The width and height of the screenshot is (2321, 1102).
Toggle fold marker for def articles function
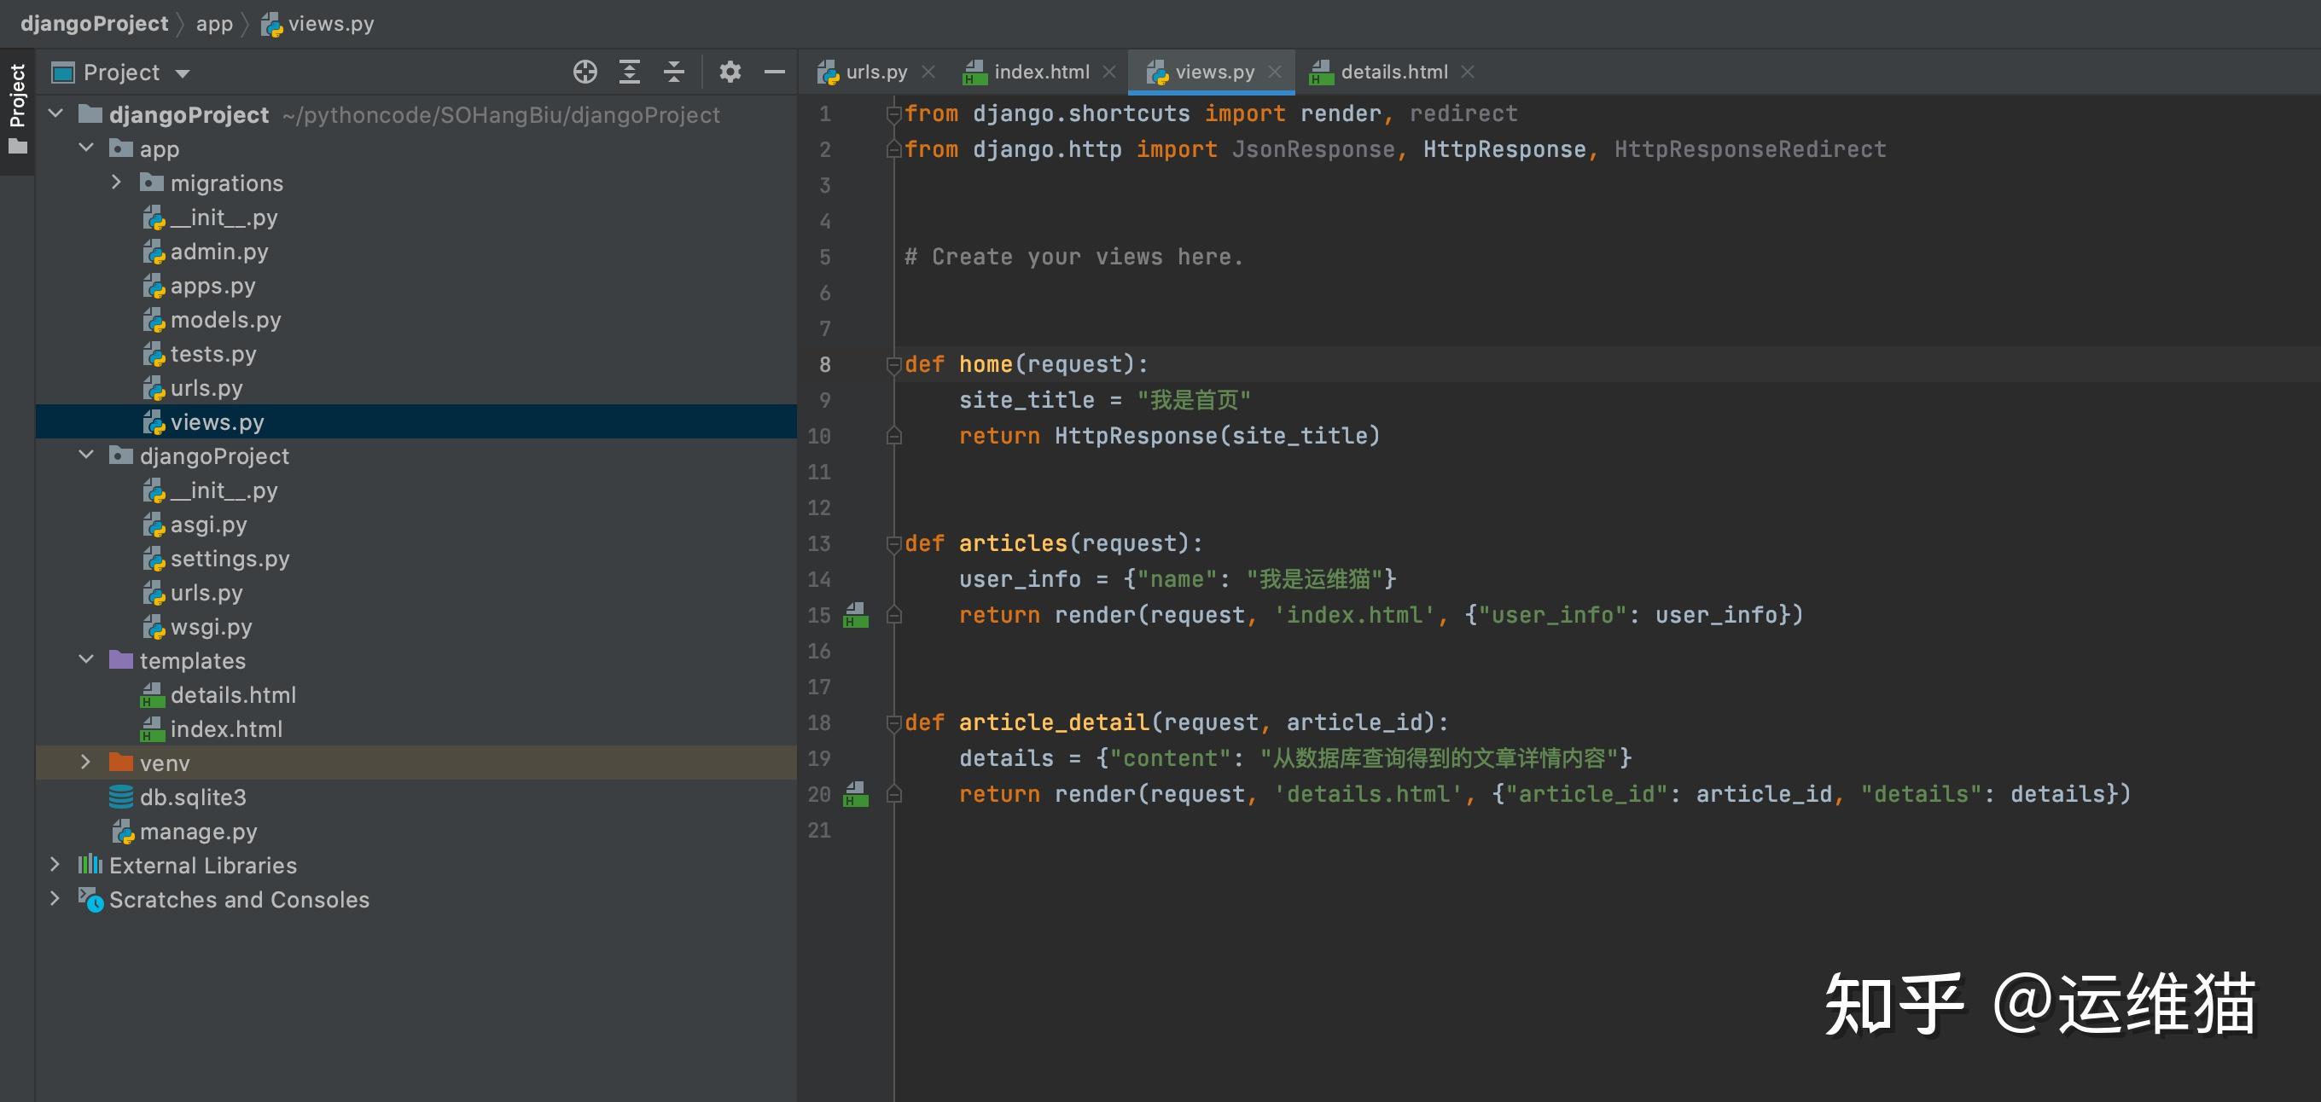893,544
